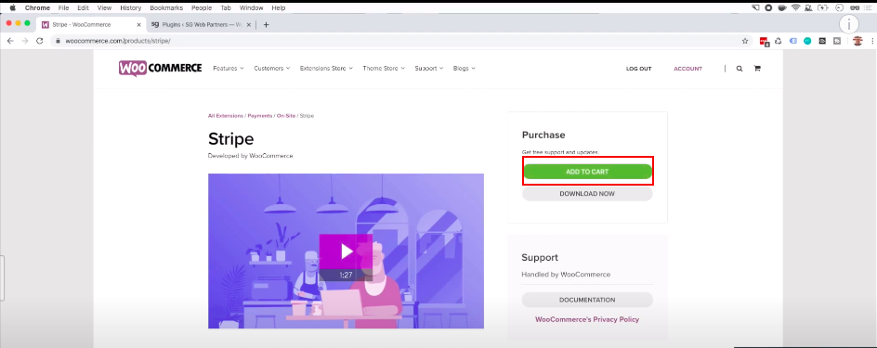Expand the Extensions Store dropdown
This screenshot has height=348, width=877.
326,68
